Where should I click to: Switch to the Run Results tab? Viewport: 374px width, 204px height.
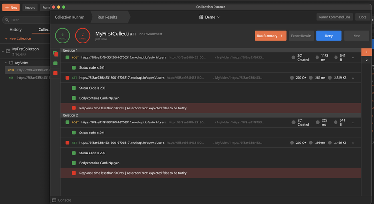[x=107, y=17]
